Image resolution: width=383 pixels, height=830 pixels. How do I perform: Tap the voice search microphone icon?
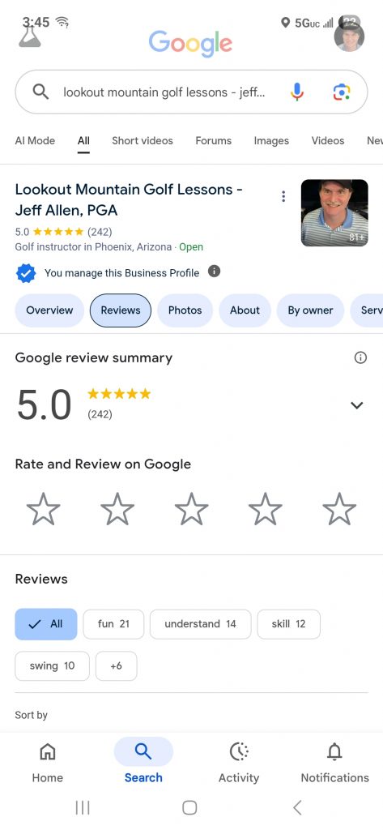click(297, 92)
